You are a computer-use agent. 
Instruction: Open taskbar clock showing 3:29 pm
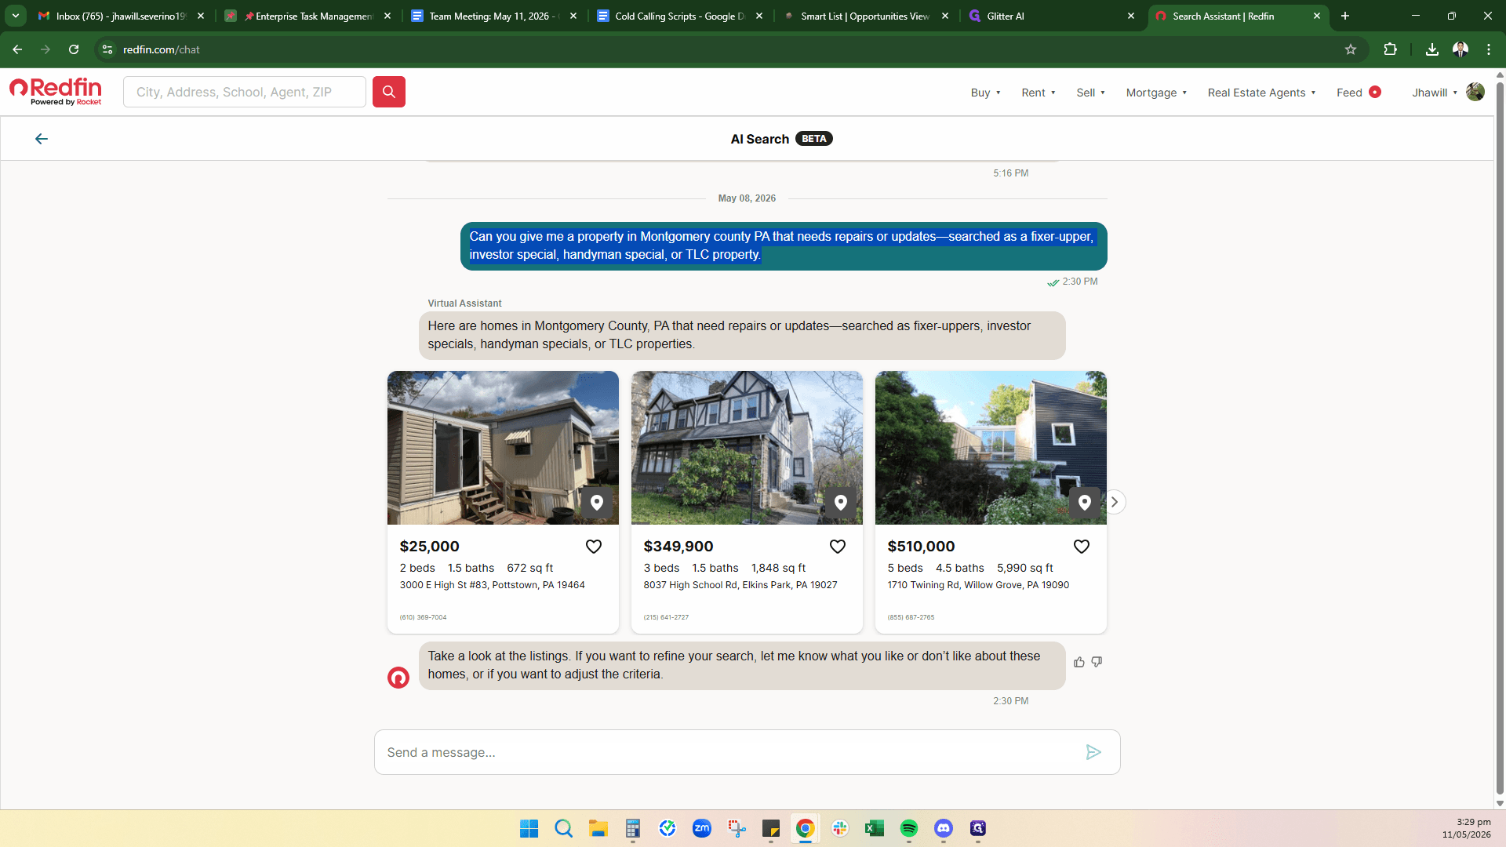(x=1466, y=828)
